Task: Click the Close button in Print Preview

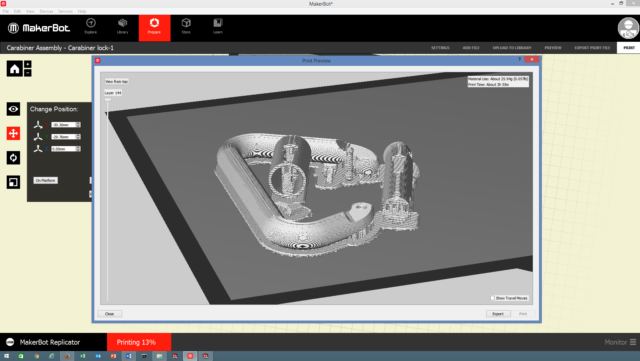Action: 110,314
